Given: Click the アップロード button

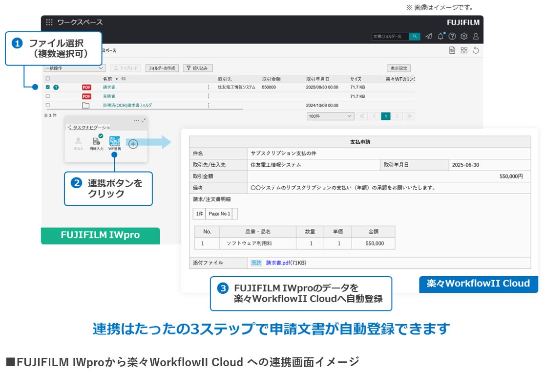Looking at the screenshot, I should pos(126,68).
